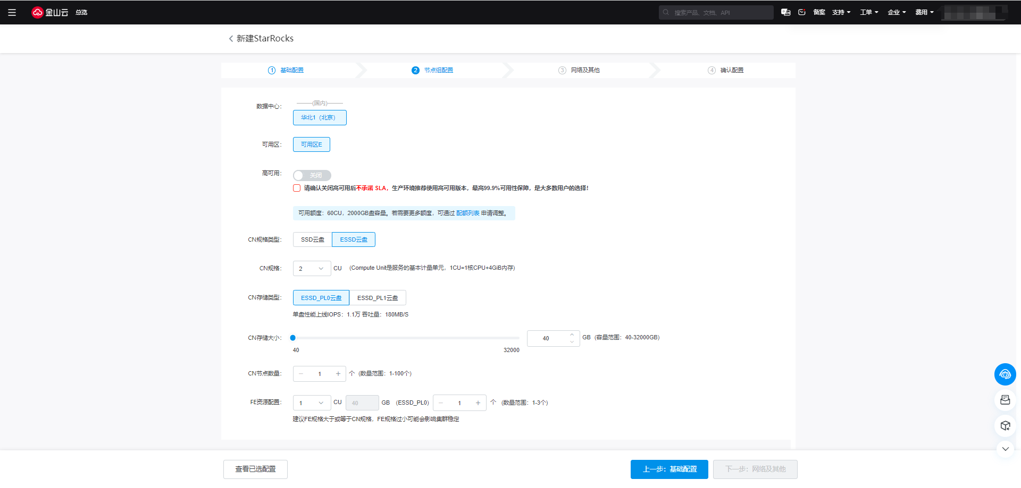
Task: Open the hamburger navigation menu
Action: (12, 12)
